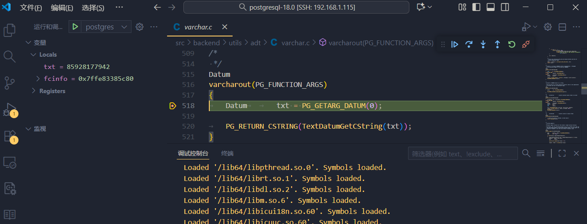Disconnect the debugger

point(525,44)
